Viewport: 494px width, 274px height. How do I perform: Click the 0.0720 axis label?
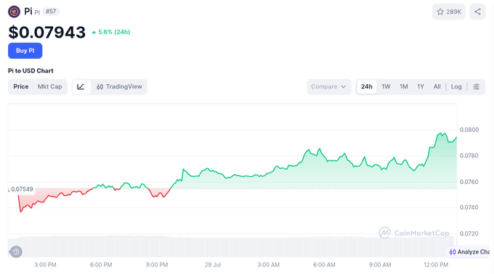[x=469, y=234]
